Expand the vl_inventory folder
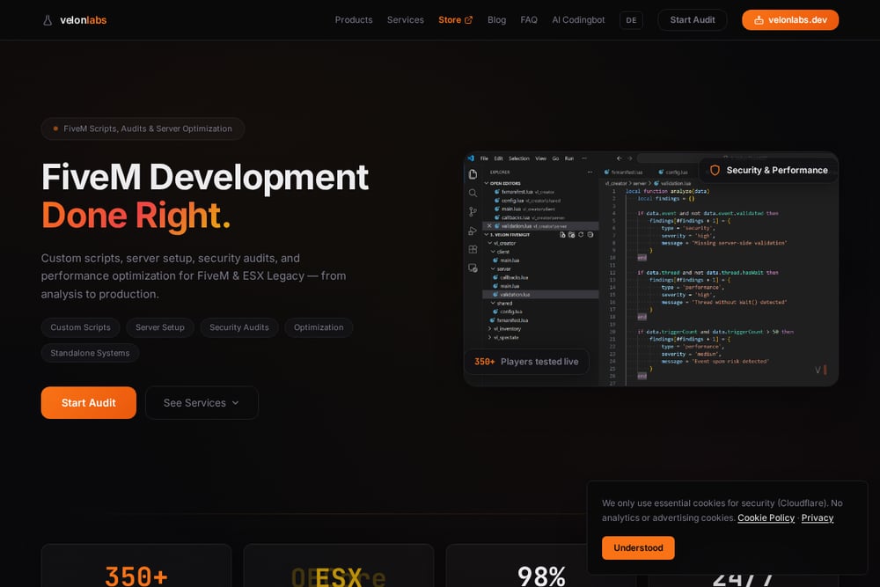Image resolution: width=880 pixels, height=587 pixels. click(x=504, y=329)
